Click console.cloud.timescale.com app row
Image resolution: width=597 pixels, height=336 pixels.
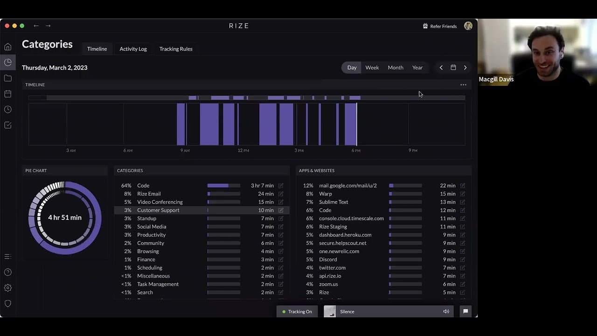point(384,218)
